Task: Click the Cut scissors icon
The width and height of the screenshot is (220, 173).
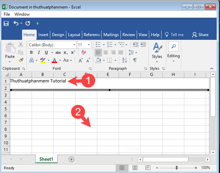Action: [x=21, y=45]
